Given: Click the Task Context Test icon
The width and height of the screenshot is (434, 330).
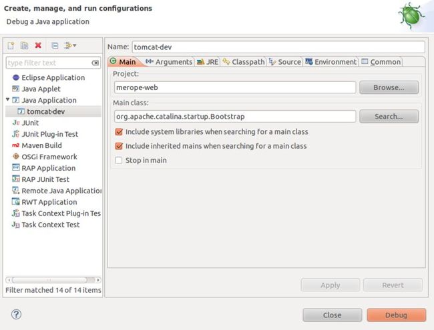Looking at the screenshot, I should pos(16,225).
